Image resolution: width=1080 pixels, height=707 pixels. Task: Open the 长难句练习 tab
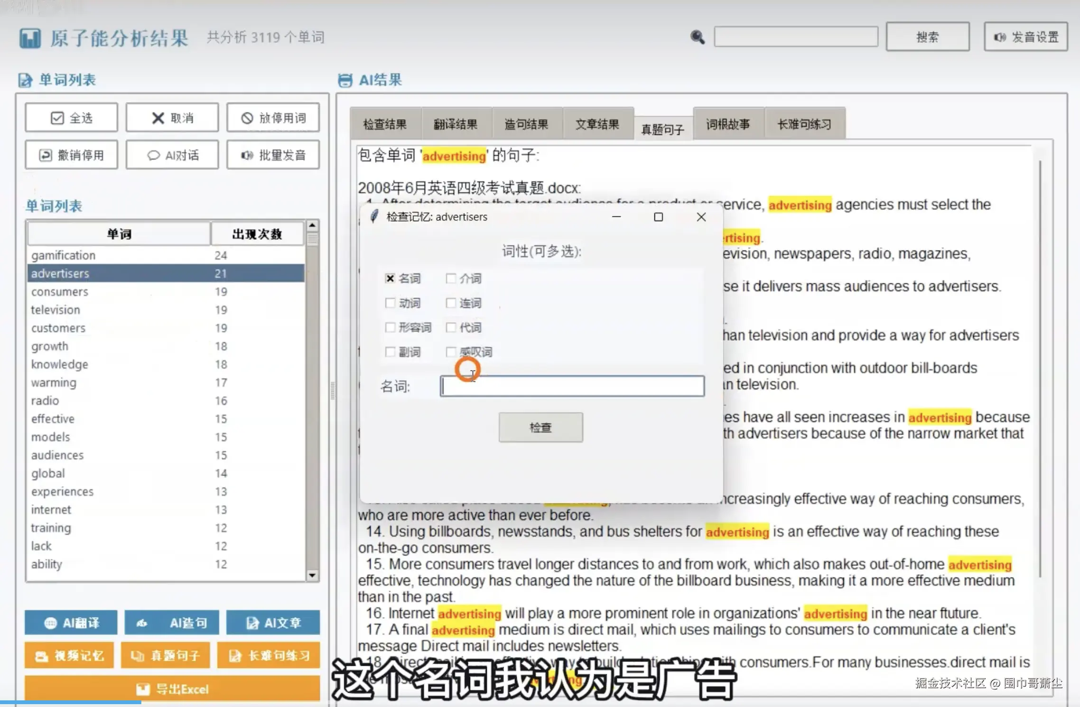tap(805, 124)
